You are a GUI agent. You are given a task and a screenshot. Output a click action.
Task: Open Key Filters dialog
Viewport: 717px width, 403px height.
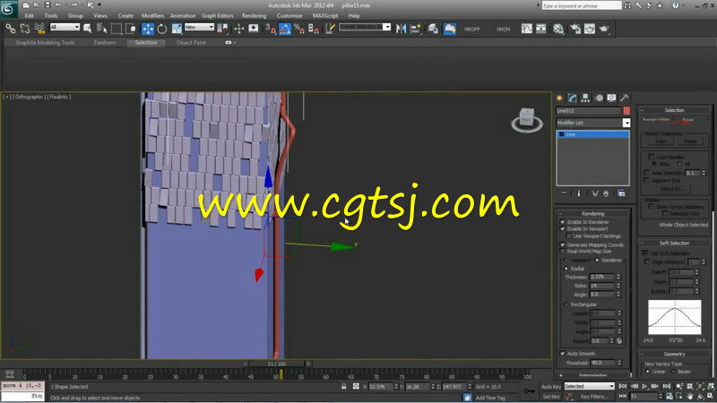[594, 397]
